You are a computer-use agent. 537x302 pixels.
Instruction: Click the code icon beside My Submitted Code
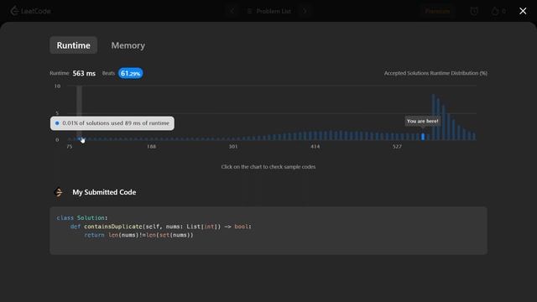pyautogui.click(x=59, y=192)
